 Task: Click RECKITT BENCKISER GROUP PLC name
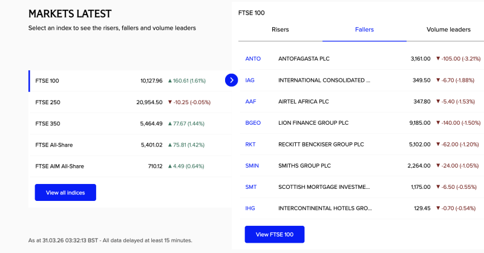pyautogui.click(x=321, y=144)
